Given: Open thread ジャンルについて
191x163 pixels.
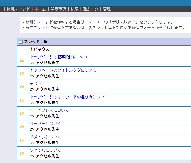Looking at the screenshot, I should (45, 150).
